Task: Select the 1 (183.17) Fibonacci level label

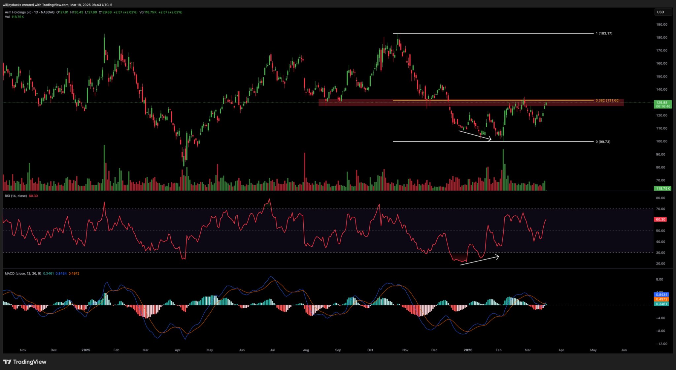Action: click(604, 33)
